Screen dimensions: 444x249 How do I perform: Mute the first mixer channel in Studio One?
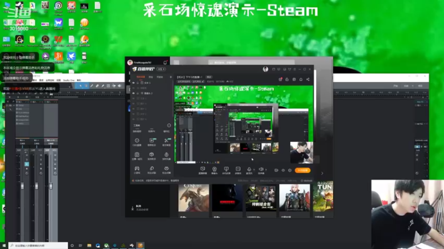(27, 155)
